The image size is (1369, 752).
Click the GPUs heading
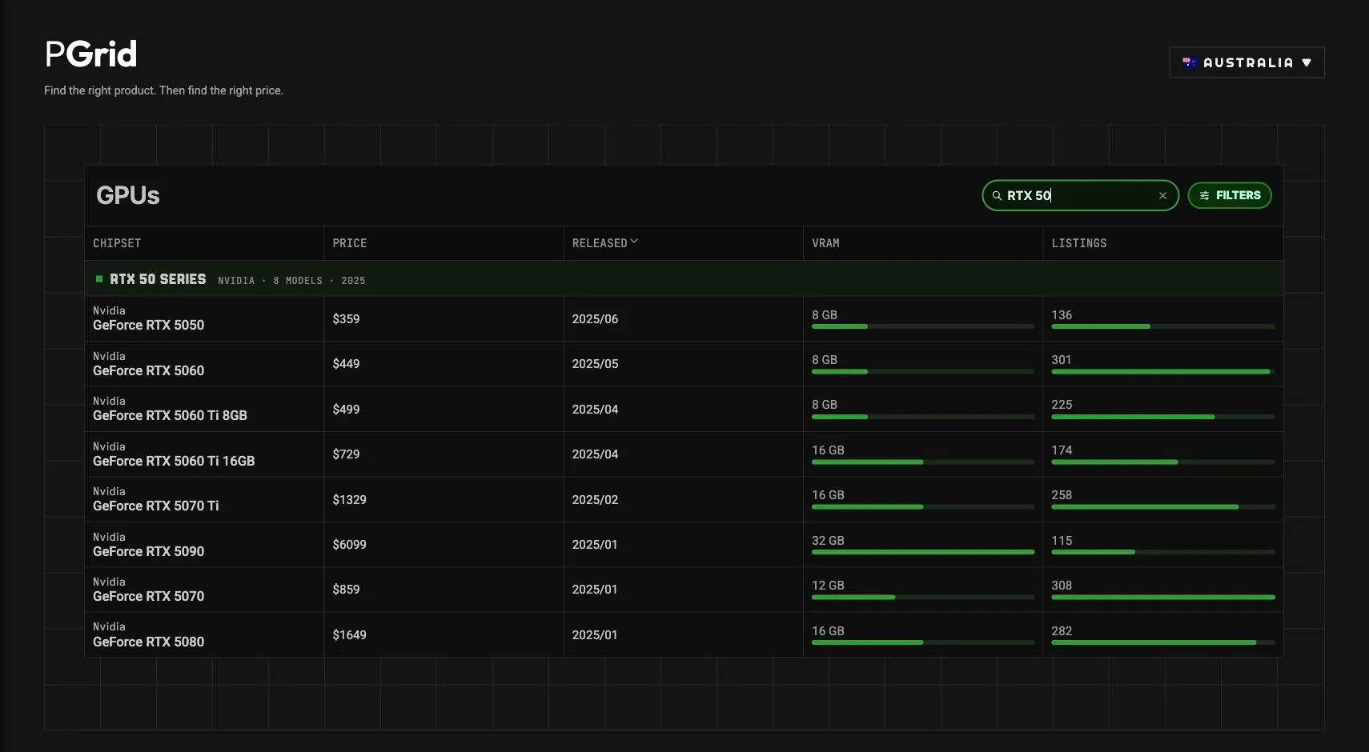[128, 195]
